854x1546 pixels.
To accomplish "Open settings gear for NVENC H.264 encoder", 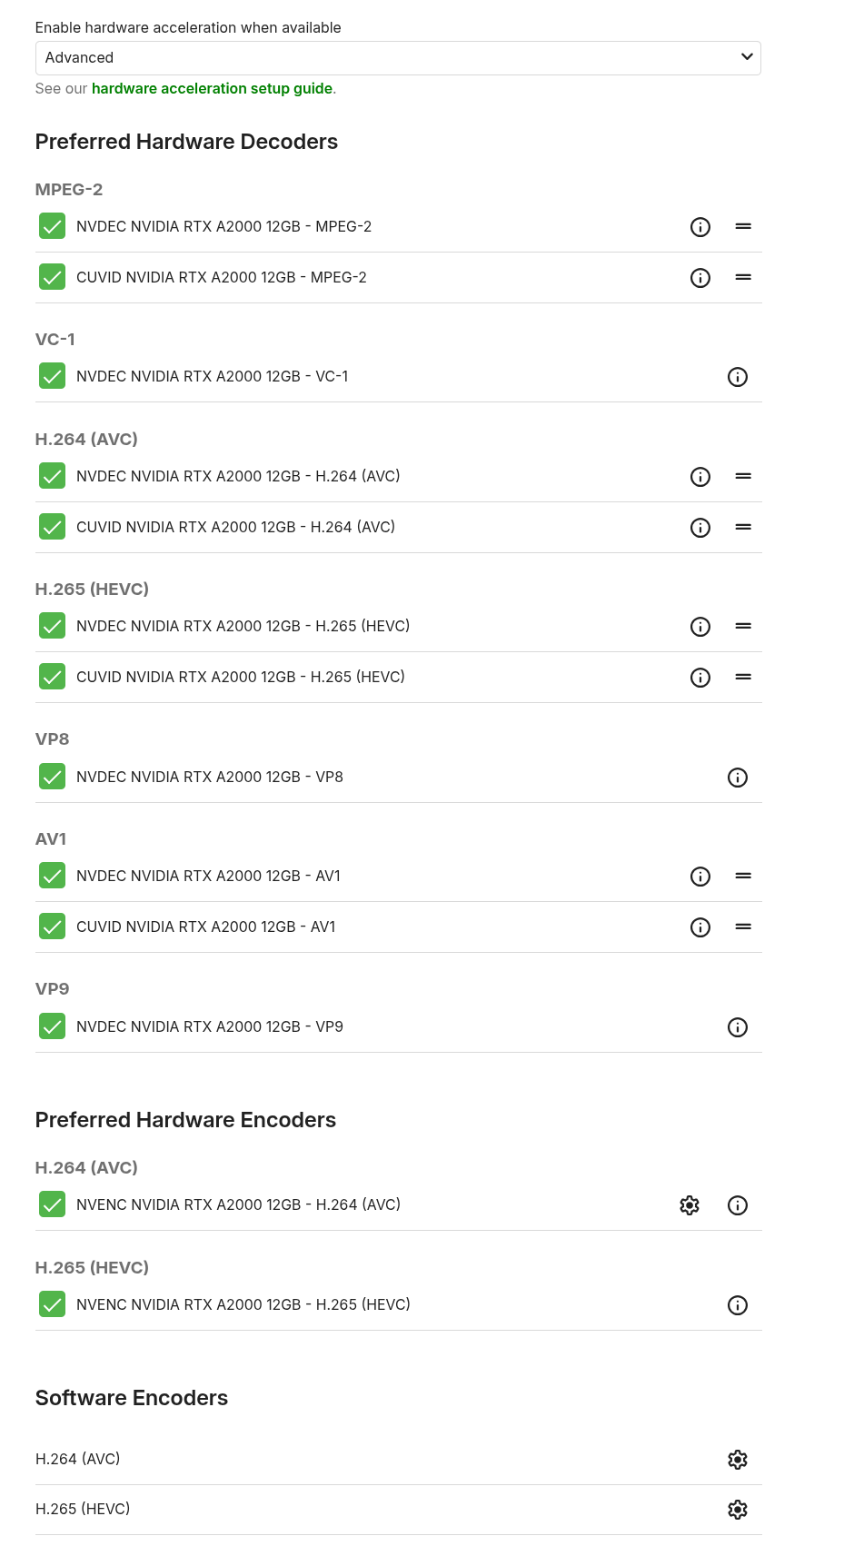I will (x=690, y=1205).
